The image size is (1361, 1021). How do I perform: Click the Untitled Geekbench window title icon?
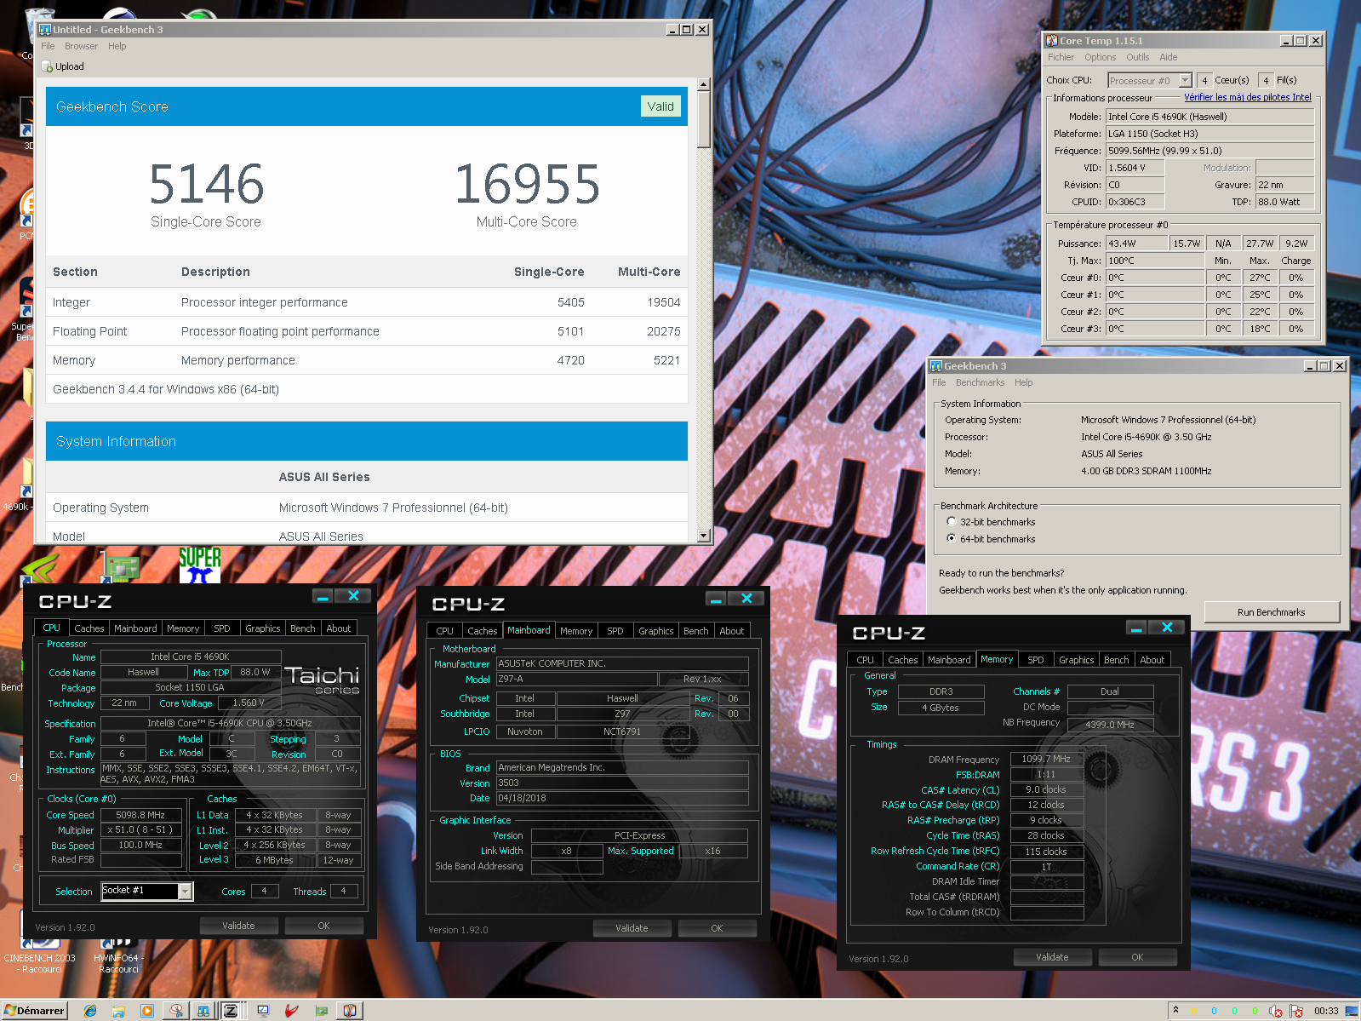tap(45, 29)
